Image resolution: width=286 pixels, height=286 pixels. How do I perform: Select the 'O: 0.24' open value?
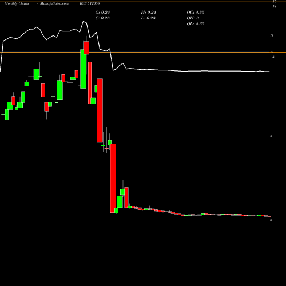[102, 13]
